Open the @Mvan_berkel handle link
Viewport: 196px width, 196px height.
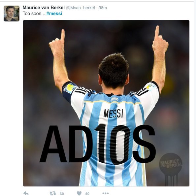[81, 8]
